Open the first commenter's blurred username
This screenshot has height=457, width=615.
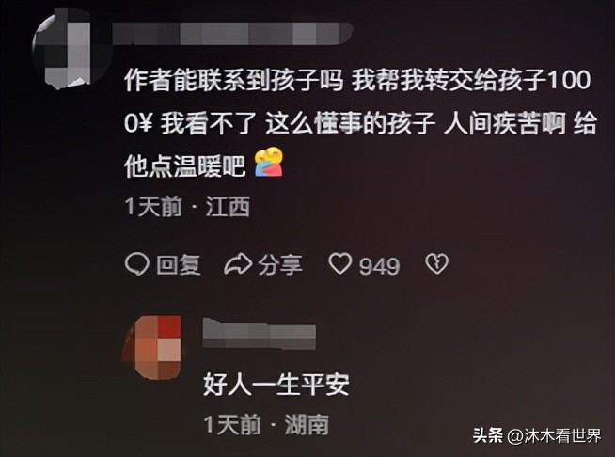point(233,33)
